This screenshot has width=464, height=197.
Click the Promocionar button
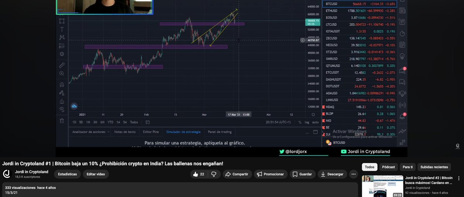(x=271, y=174)
